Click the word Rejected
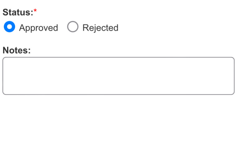This screenshot has width=235, height=167. coord(100,28)
